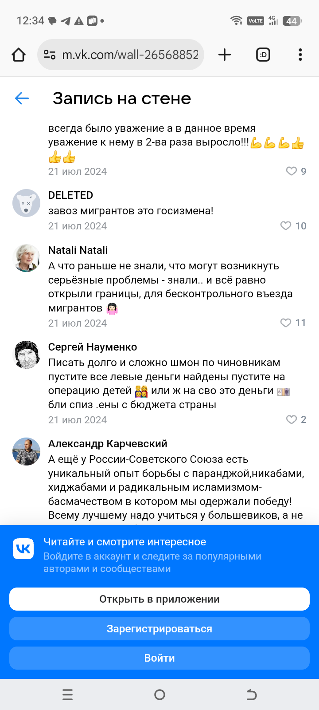This screenshot has width=319, height=710.
Task: Open browser three-dot menu
Action: (x=300, y=55)
